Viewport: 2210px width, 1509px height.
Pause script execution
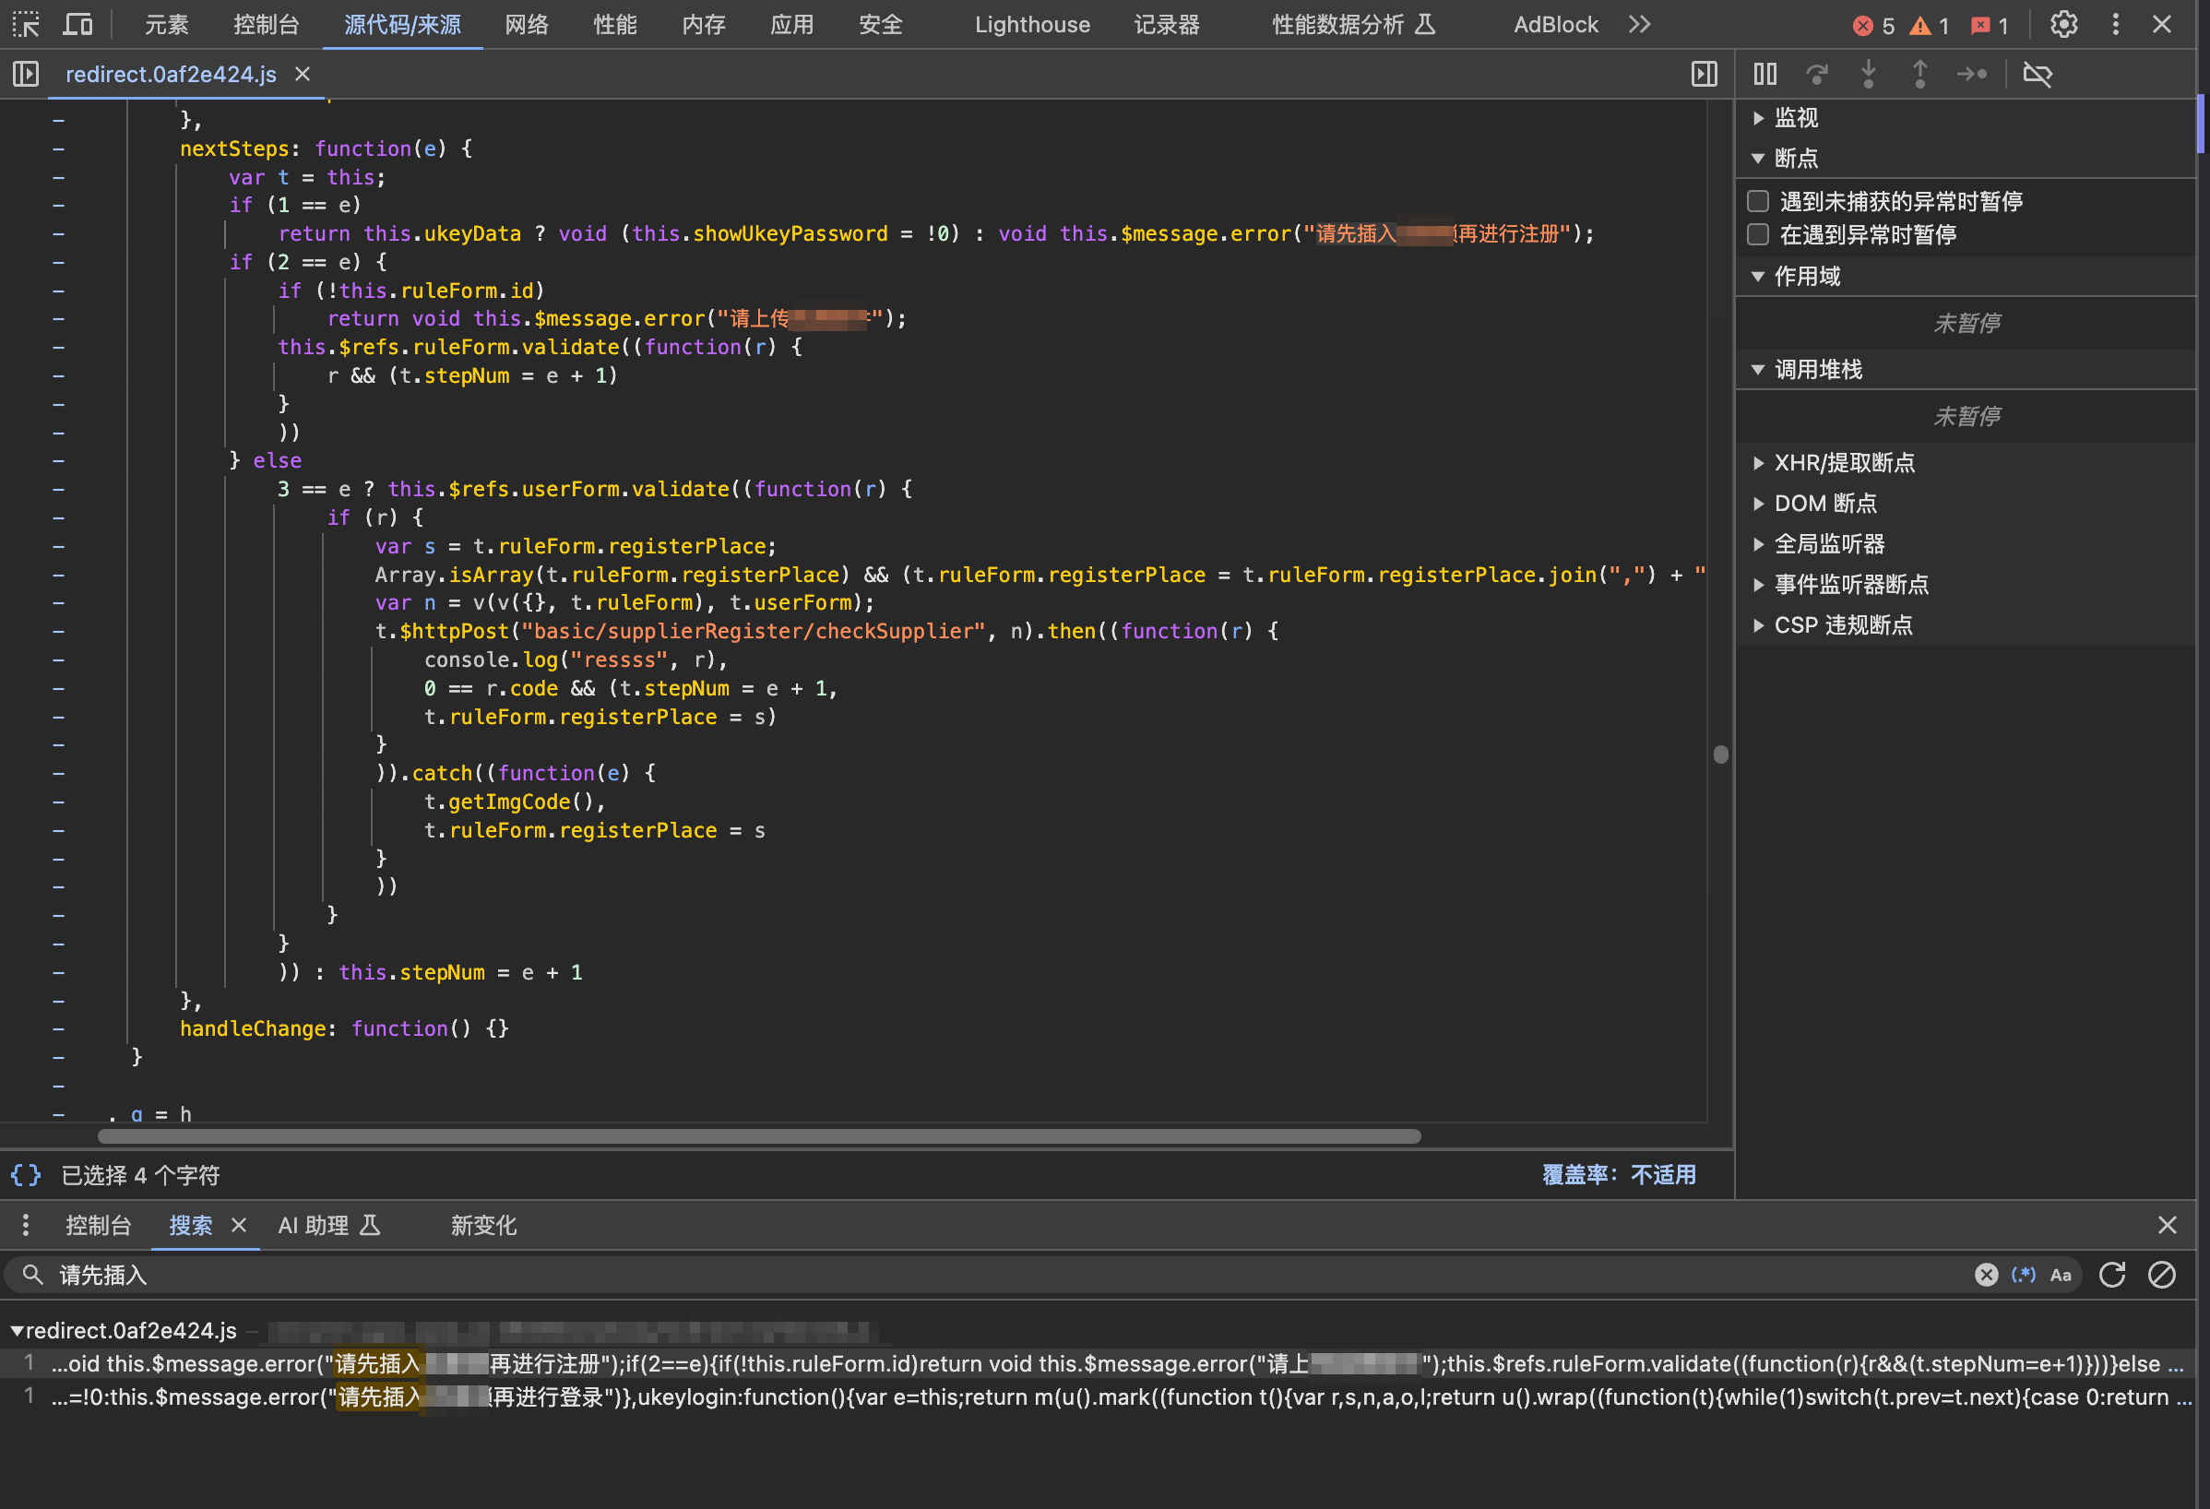tap(1765, 74)
